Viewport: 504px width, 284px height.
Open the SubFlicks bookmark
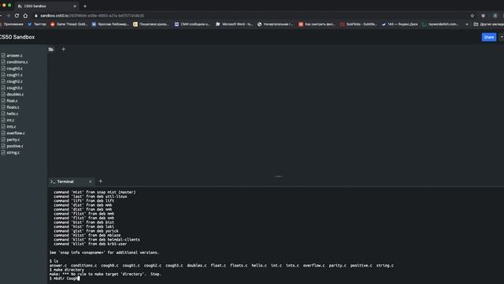358,24
